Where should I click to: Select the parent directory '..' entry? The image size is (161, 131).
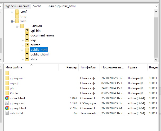click(11, 73)
